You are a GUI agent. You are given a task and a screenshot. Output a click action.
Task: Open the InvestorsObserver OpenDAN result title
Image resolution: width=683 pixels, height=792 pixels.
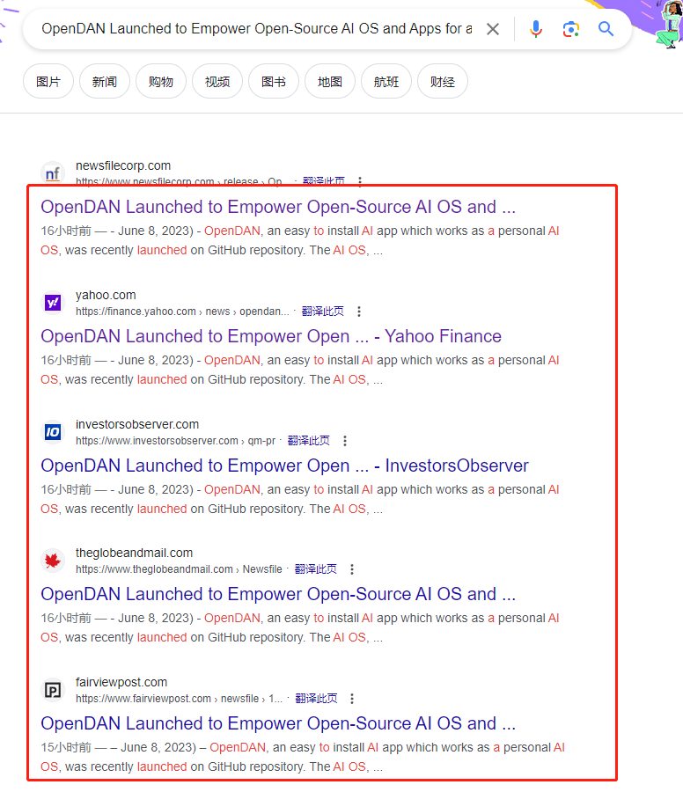click(284, 466)
